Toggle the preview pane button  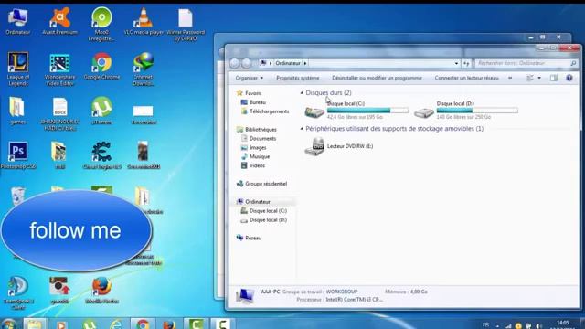click(554, 78)
